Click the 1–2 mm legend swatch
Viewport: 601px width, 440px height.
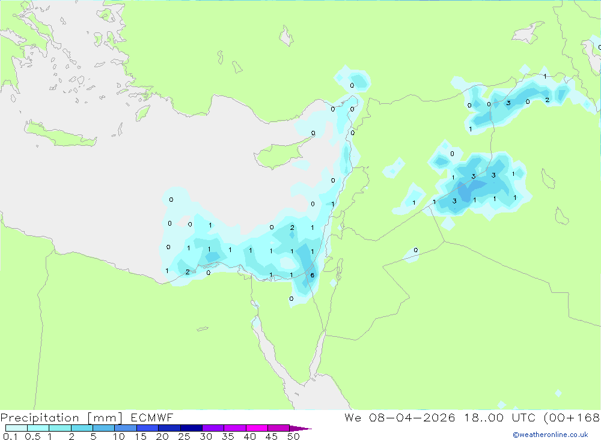(59, 428)
